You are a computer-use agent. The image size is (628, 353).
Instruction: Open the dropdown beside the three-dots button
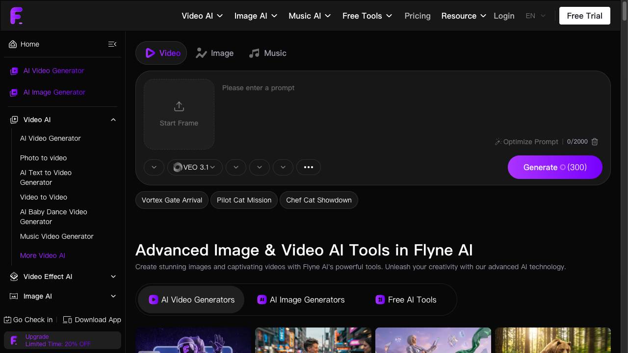283,167
